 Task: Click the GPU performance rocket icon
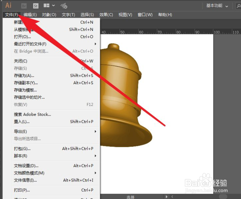pyautogui.click(x=64, y=6)
